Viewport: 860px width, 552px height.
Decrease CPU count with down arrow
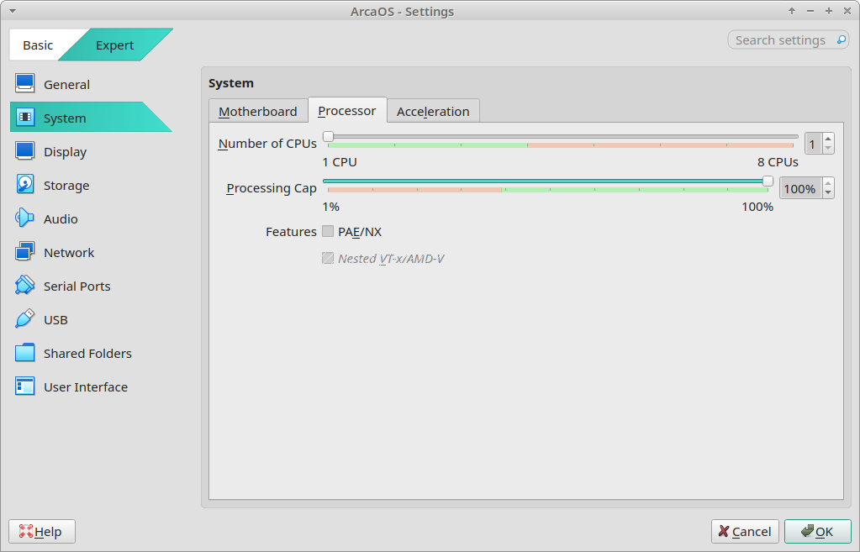point(828,149)
